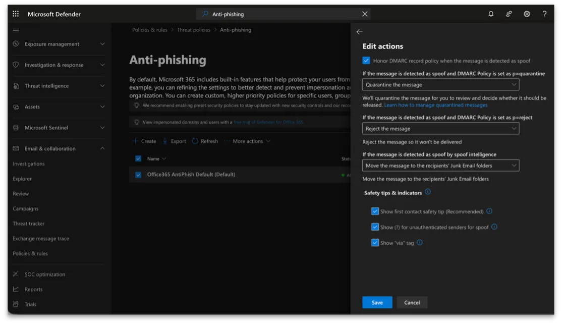Expand Microsoft Sentinel chevron
Viewport: 564px width, 325px height.
click(x=102, y=128)
